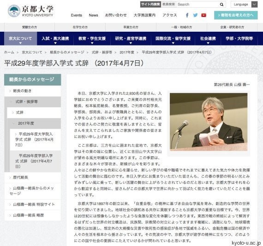Open 平成29年度大学院入学式 式辞 sidebar link
This screenshot has width=263, height=246.
[35, 139]
